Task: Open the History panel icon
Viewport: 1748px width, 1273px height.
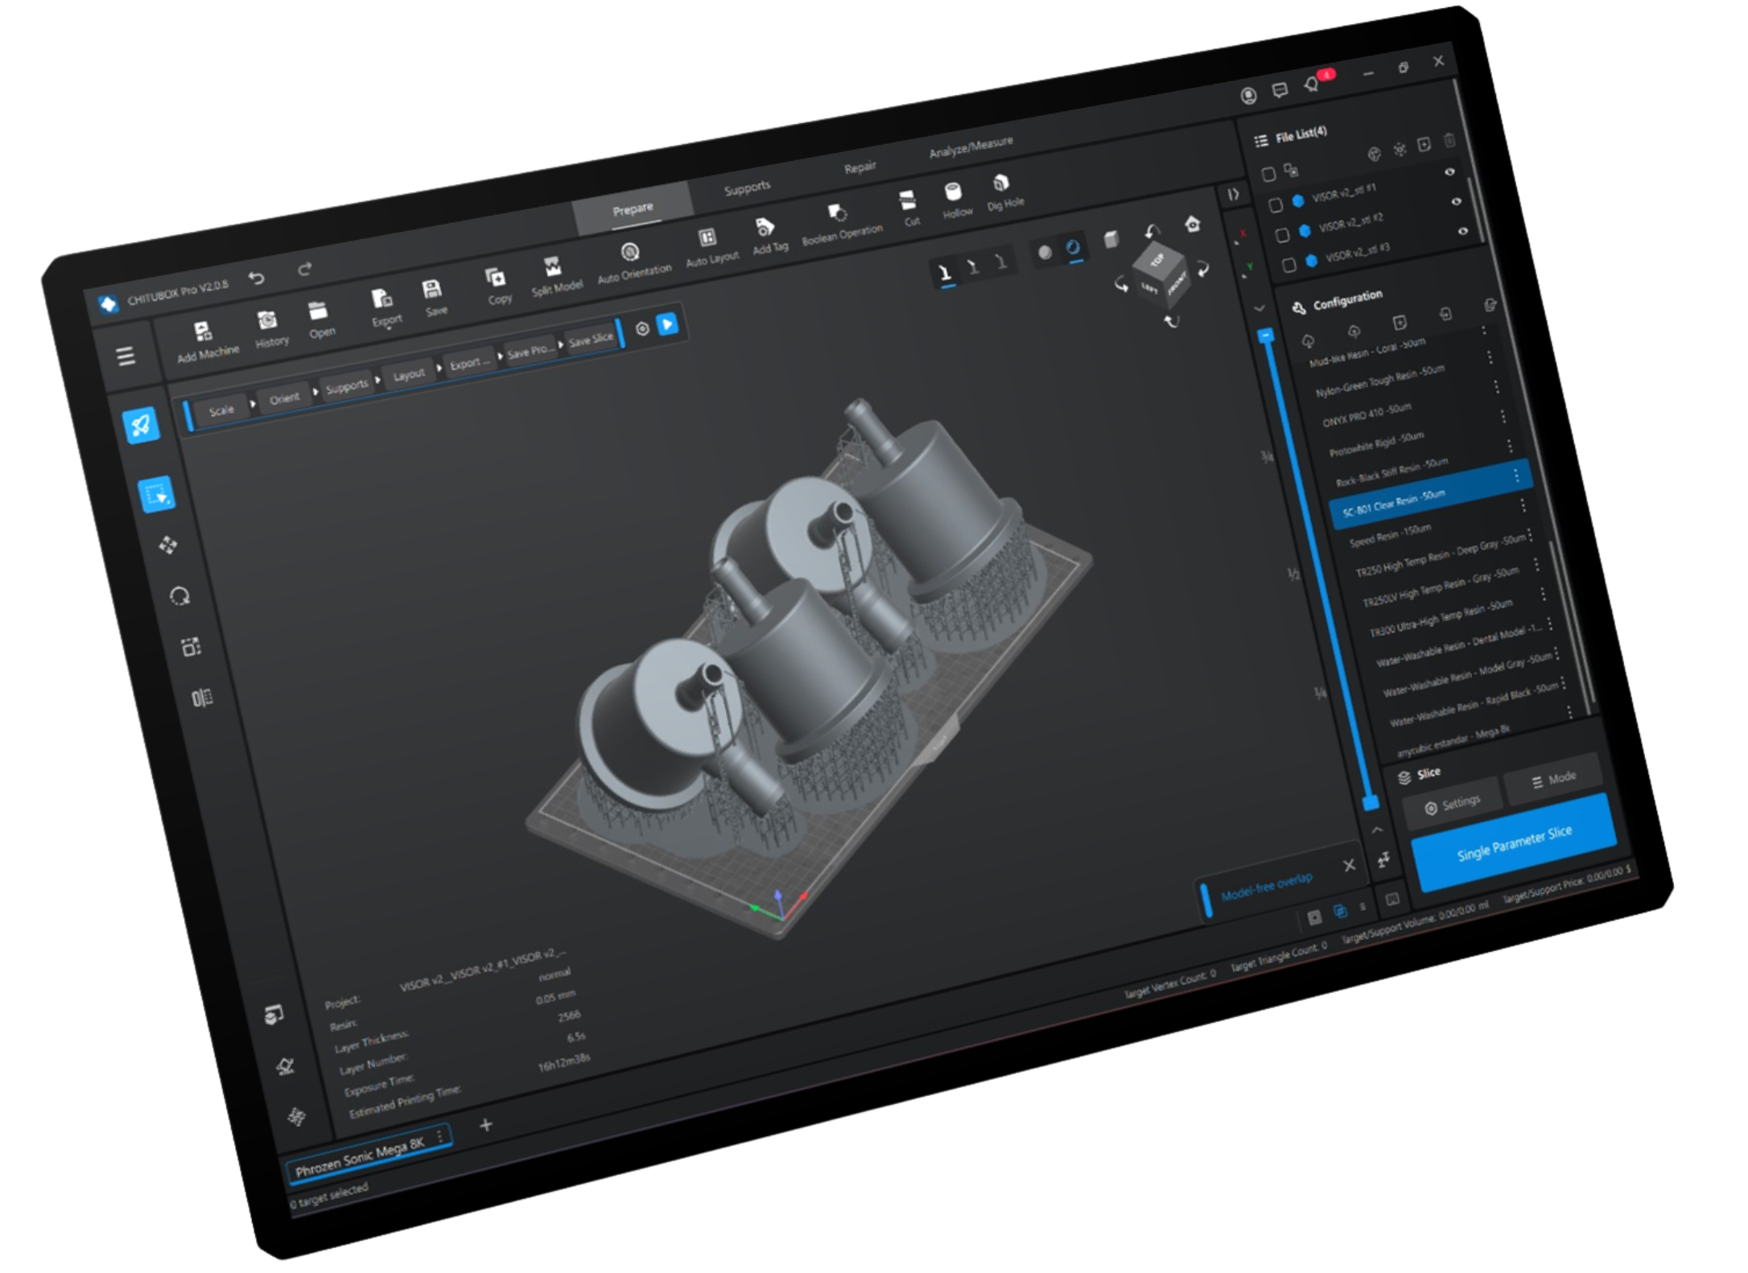Action: 267,321
